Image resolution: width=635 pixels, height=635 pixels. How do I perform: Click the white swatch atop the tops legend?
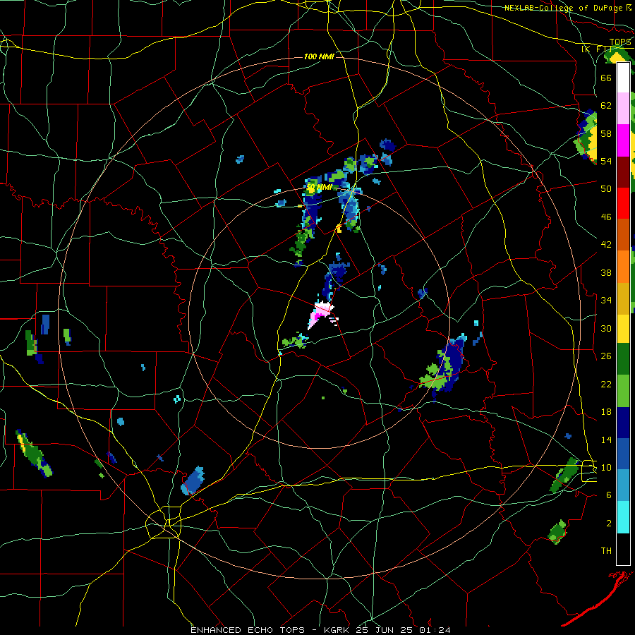point(623,78)
